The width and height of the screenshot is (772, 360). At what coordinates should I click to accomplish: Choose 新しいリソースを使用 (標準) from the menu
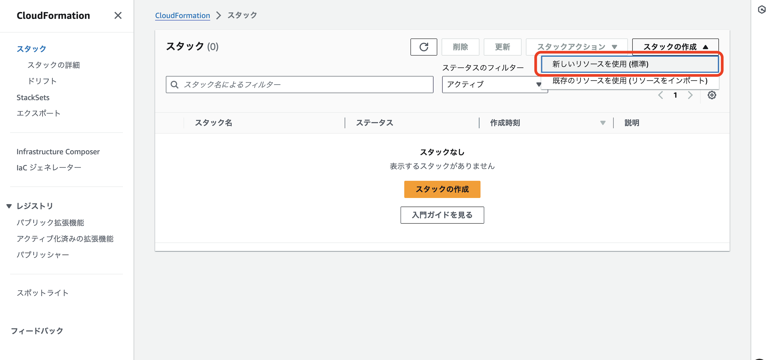click(630, 64)
